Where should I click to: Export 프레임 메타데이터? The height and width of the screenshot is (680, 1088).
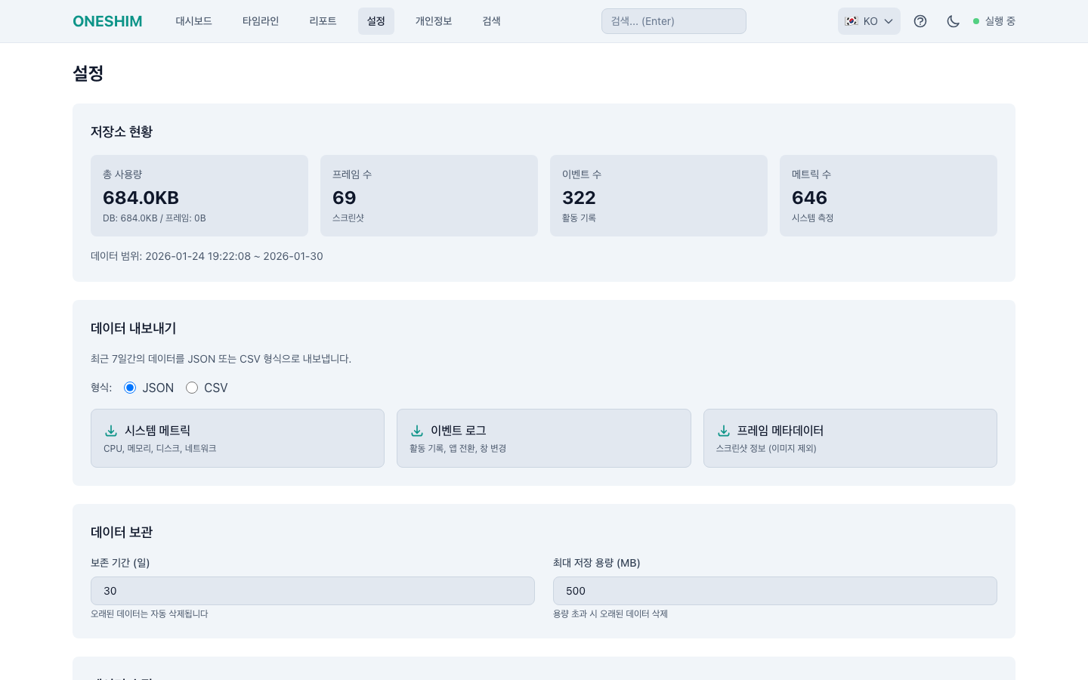point(849,438)
